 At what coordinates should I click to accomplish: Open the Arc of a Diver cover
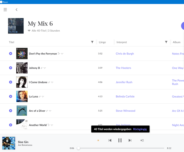pos(22,111)
